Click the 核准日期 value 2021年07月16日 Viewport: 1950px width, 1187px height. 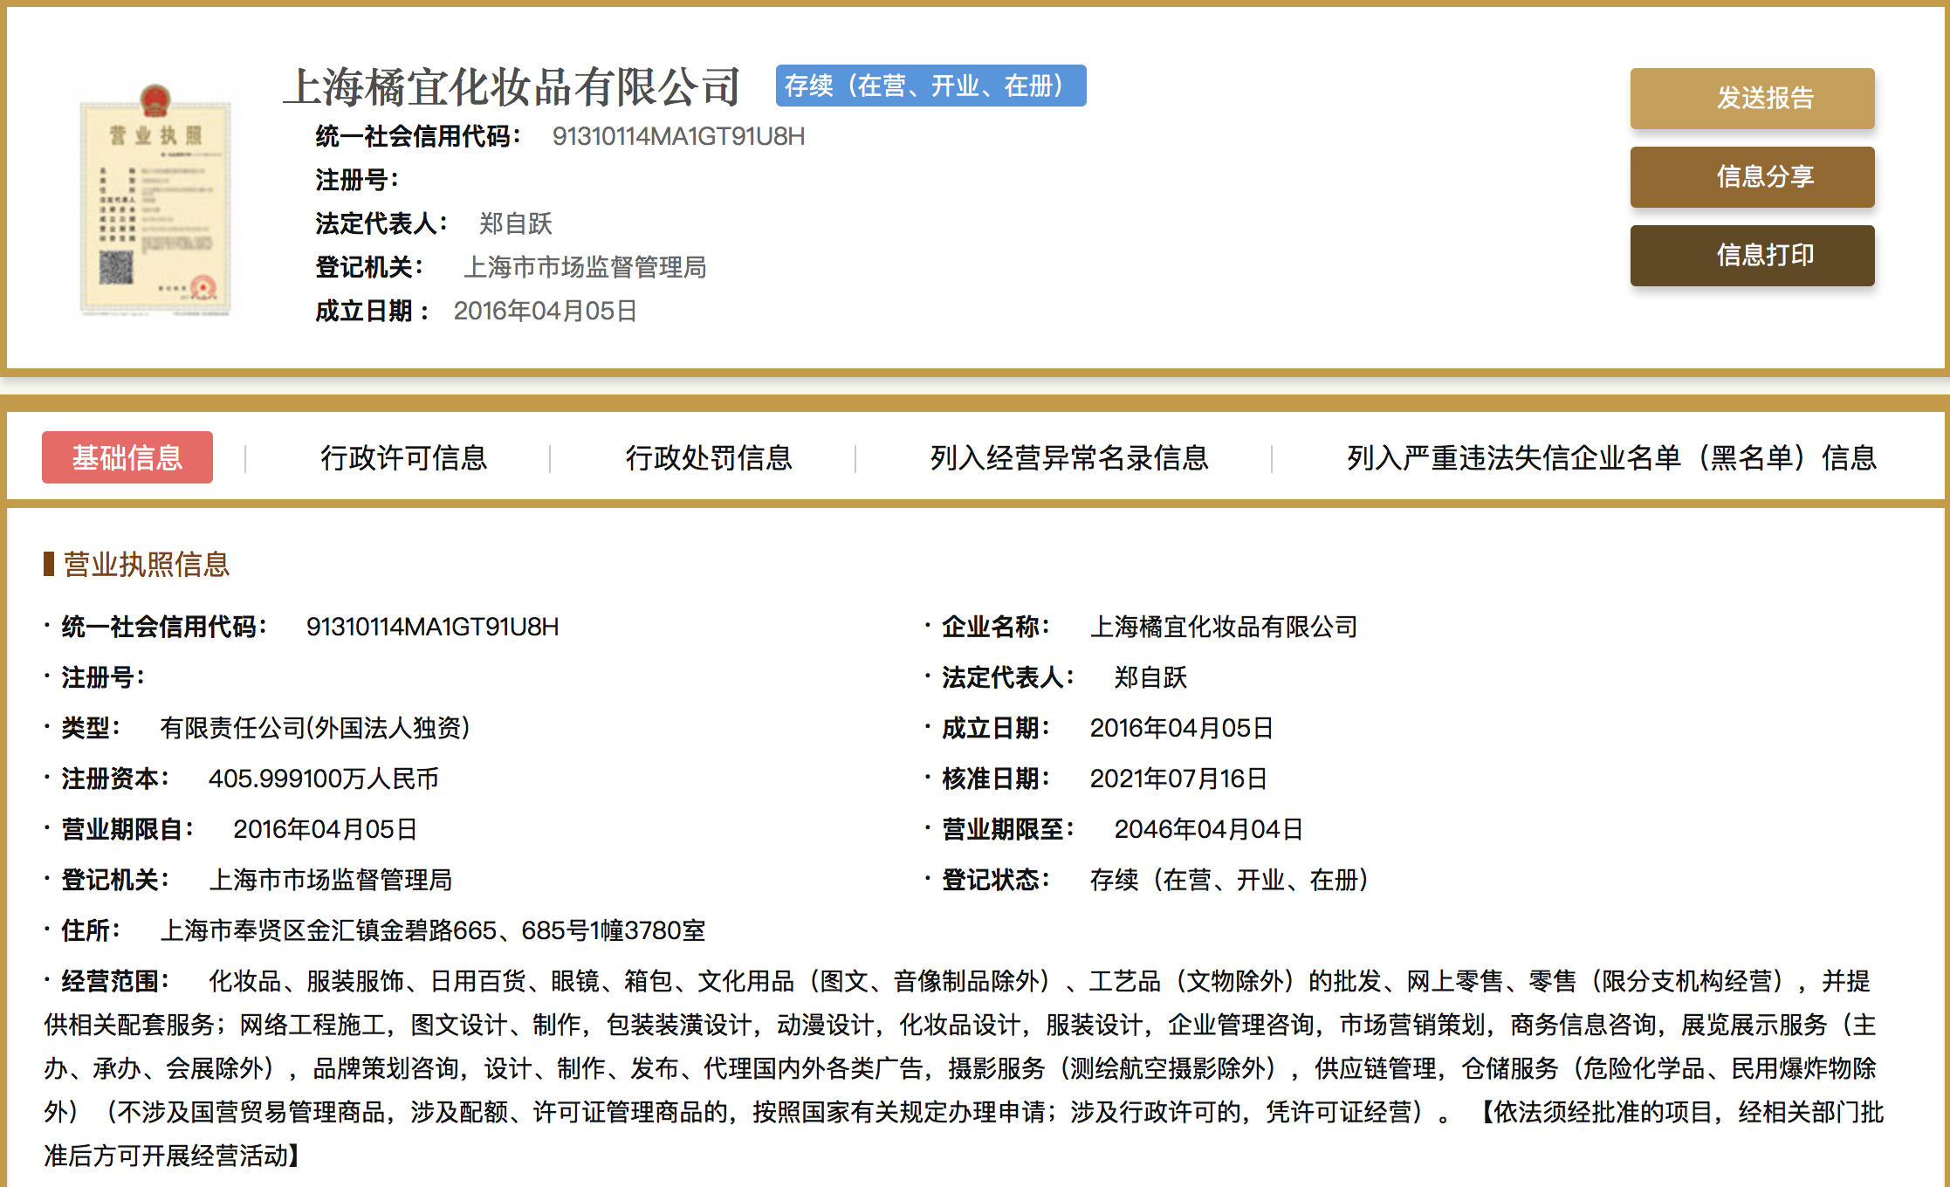coord(1178,779)
